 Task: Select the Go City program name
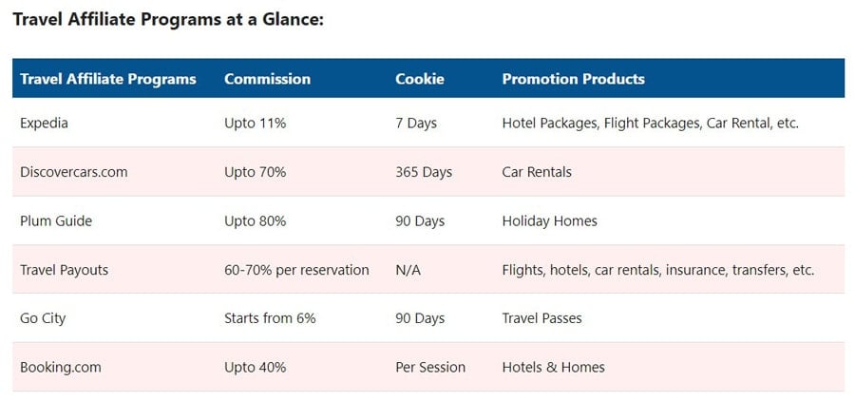tap(43, 318)
